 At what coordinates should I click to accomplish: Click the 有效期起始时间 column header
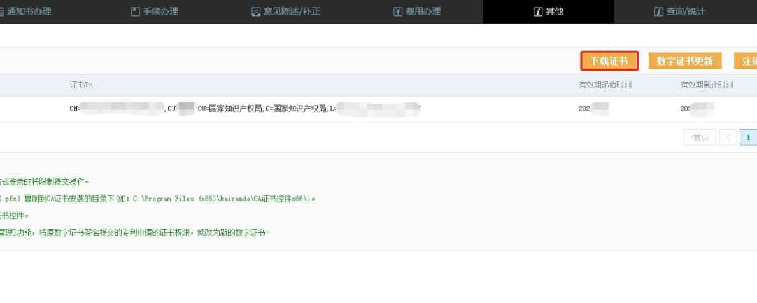click(605, 85)
